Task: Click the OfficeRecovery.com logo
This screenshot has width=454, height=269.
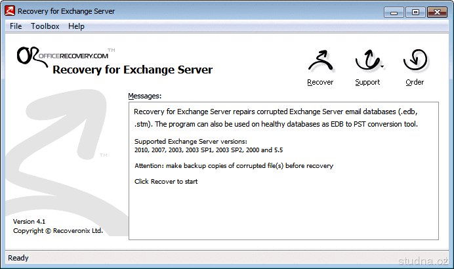Action: 63,55
